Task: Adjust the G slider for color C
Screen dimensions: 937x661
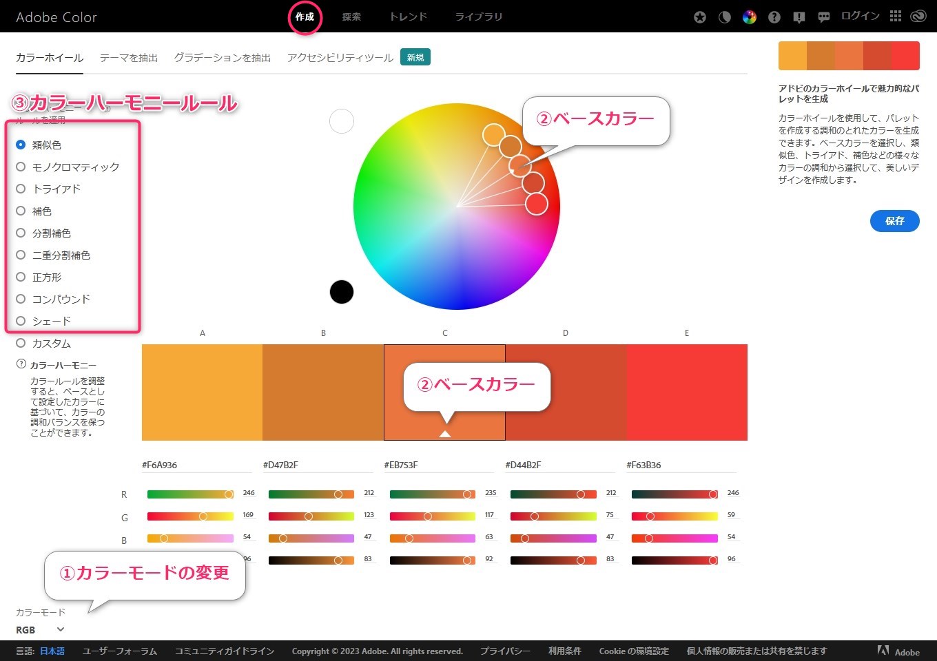Action: [433, 516]
